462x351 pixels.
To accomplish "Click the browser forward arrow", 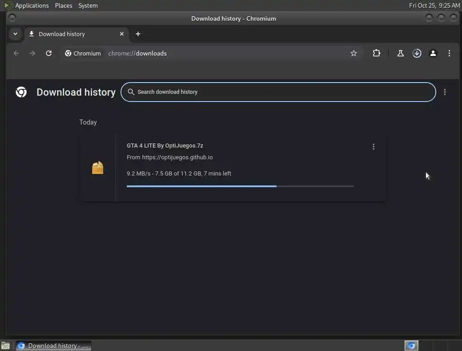I will click(32, 53).
